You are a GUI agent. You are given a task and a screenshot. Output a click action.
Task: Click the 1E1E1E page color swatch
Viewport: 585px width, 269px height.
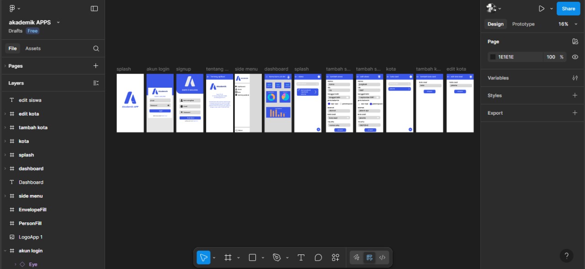pyautogui.click(x=493, y=57)
